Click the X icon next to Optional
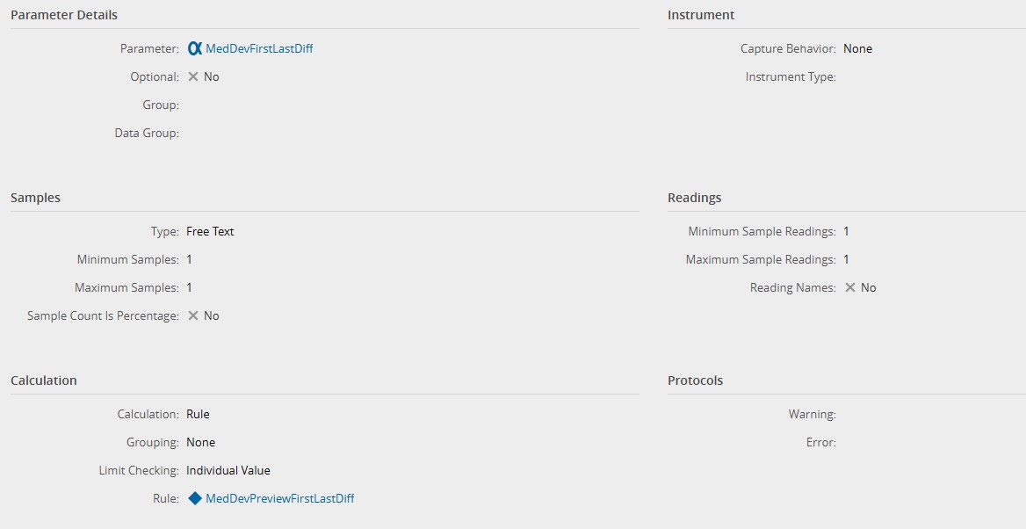Viewport: 1026px width, 529px height. pyautogui.click(x=193, y=76)
